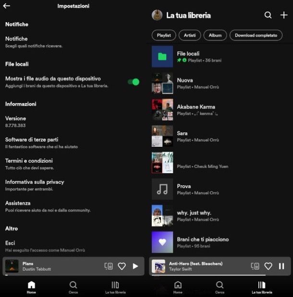Tap the why. just why. title
The image size is (293, 297).
click(194, 213)
